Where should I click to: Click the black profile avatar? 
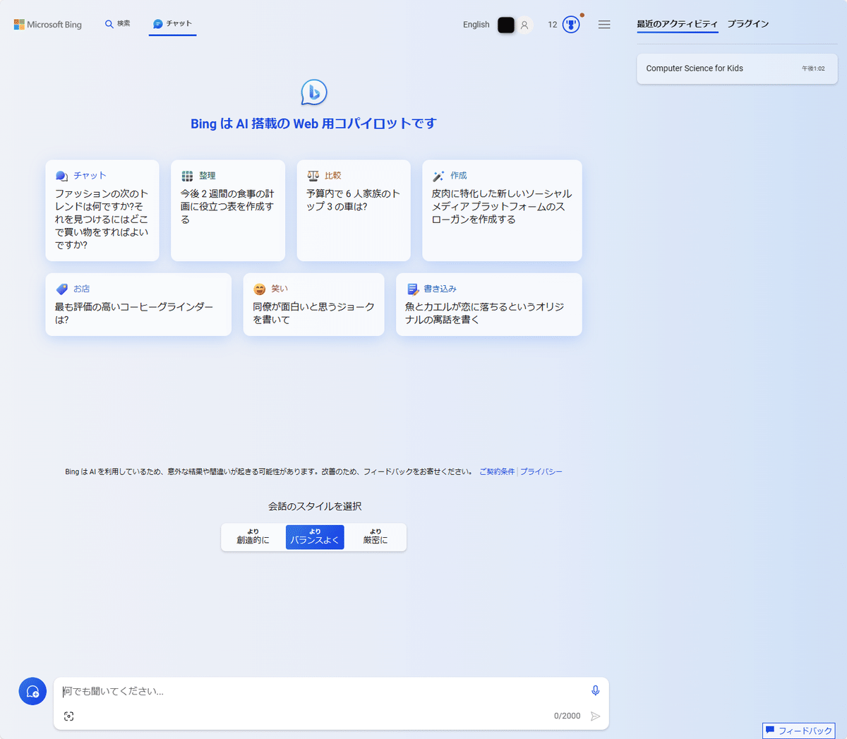coord(506,25)
